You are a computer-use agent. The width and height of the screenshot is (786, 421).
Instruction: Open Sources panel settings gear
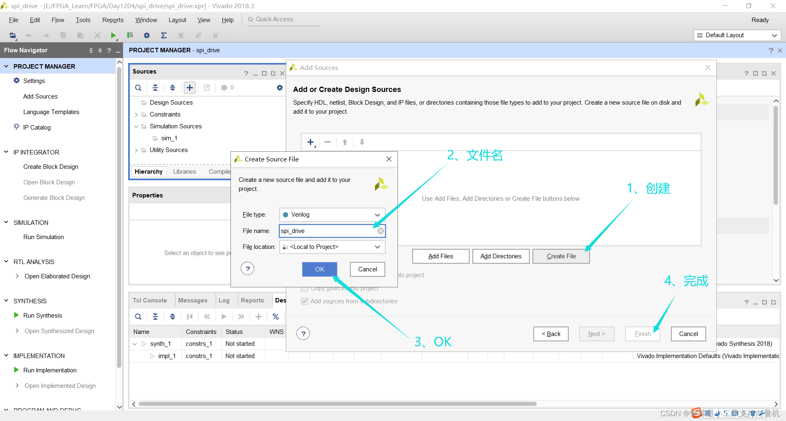[x=280, y=87]
